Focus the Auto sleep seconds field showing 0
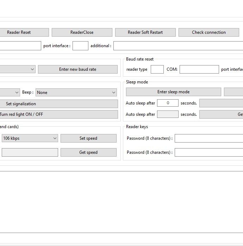Screen dimensions: 243x246 [x=168, y=103]
